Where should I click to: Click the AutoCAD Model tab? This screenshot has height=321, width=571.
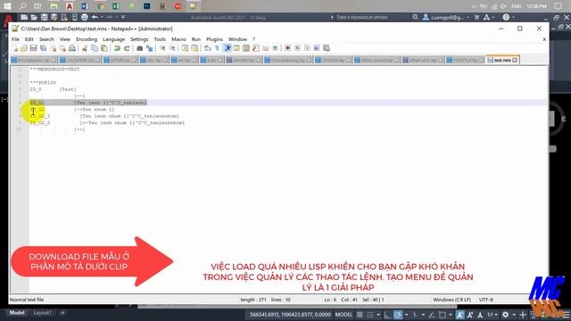pyautogui.click(x=17, y=313)
